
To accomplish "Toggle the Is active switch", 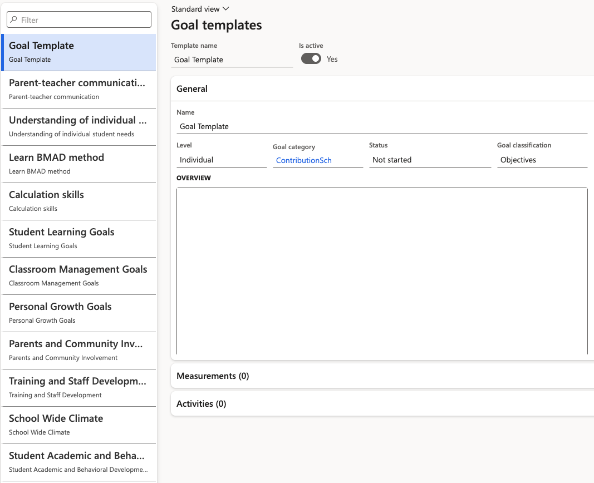I will point(311,58).
